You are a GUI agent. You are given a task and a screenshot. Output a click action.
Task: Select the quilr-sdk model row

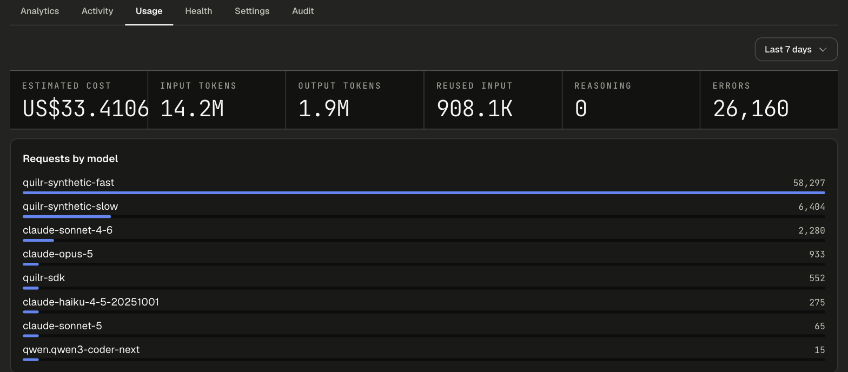coord(424,280)
